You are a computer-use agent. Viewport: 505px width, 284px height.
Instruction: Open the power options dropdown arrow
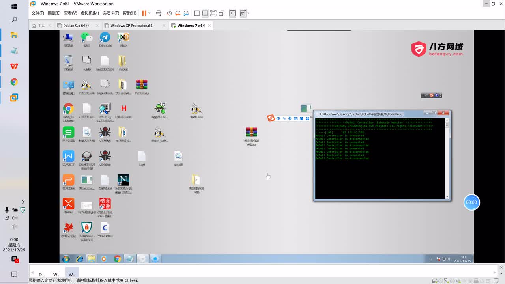click(150, 13)
